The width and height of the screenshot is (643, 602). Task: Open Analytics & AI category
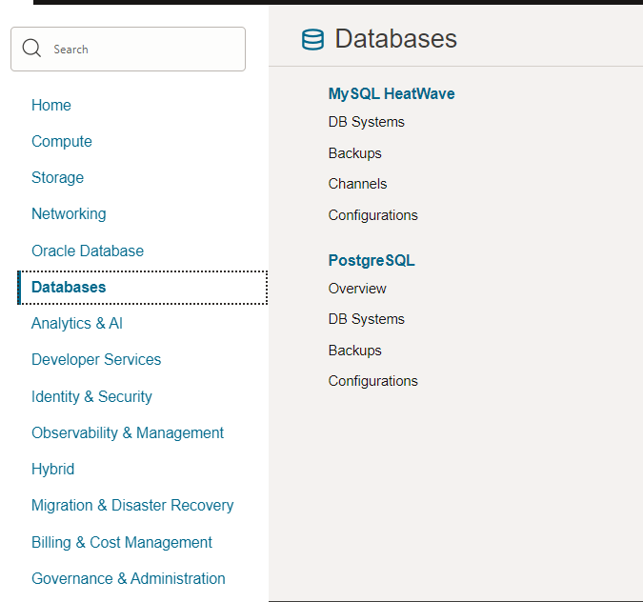[77, 323]
